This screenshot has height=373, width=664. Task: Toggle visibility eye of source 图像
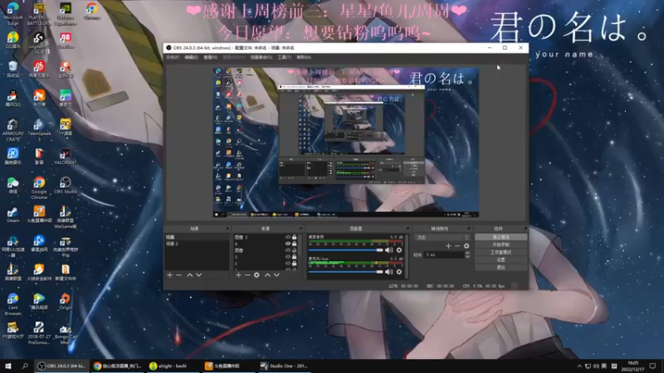pos(288,250)
